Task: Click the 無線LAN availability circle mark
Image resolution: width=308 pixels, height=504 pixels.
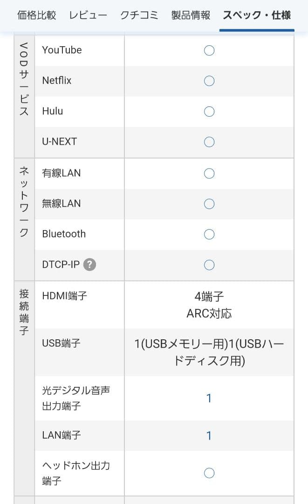Action: 209,203
